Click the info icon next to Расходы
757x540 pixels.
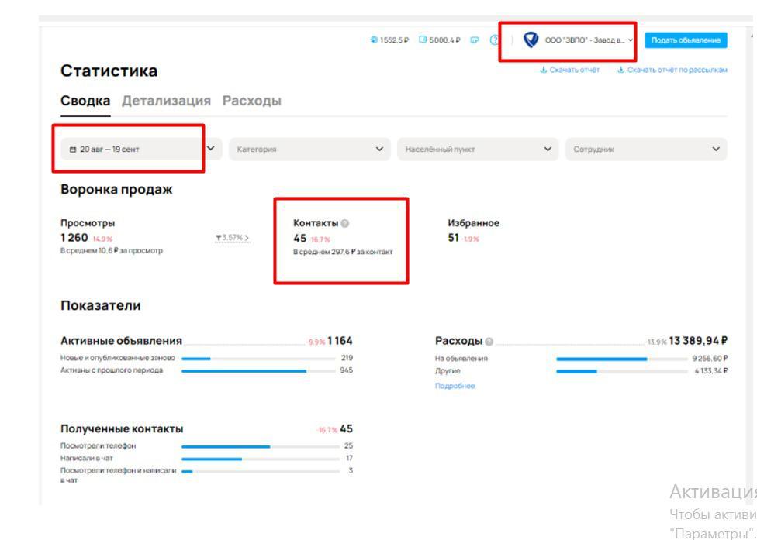coord(489,342)
